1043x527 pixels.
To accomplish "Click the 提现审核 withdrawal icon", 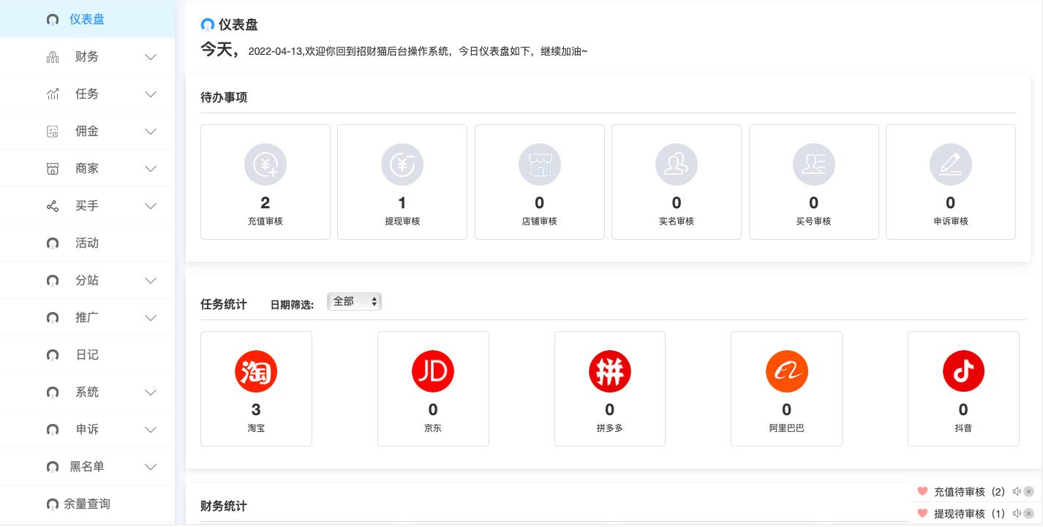I will [x=402, y=164].
